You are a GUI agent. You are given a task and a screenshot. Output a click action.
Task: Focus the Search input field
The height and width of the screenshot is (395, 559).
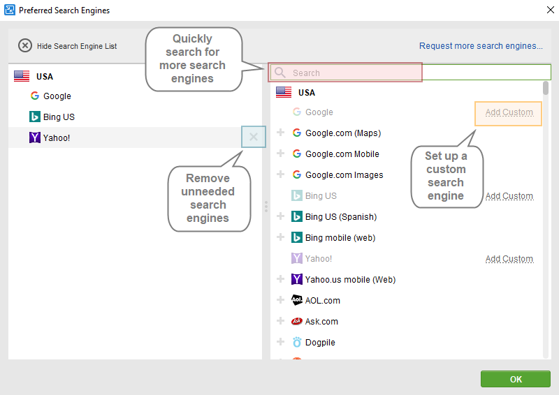[410, 73]
